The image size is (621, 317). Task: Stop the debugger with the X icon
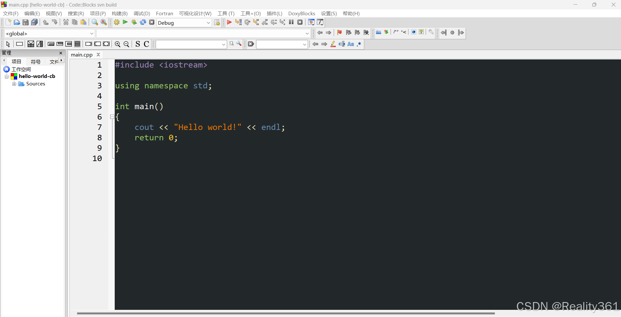tap(300, 22)
